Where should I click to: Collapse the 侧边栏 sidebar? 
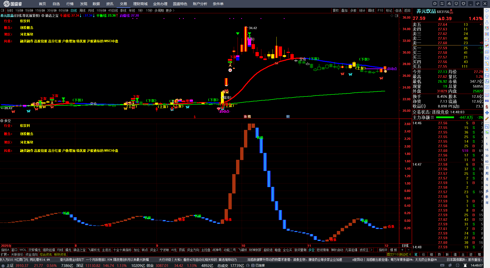pos(405,254)
